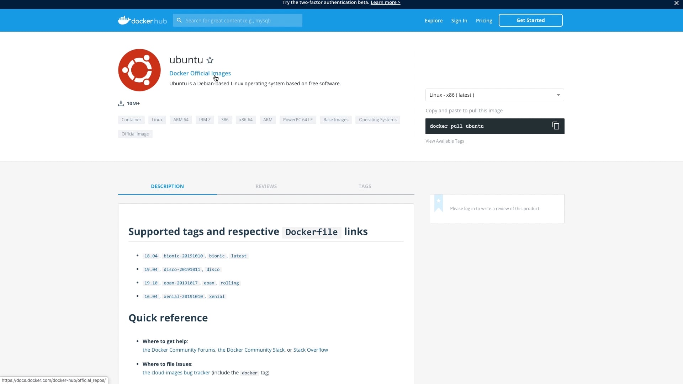Viewport: 683px width, 384px height.
Task: Open the Docker Official Images link
Action: point(200,73)
